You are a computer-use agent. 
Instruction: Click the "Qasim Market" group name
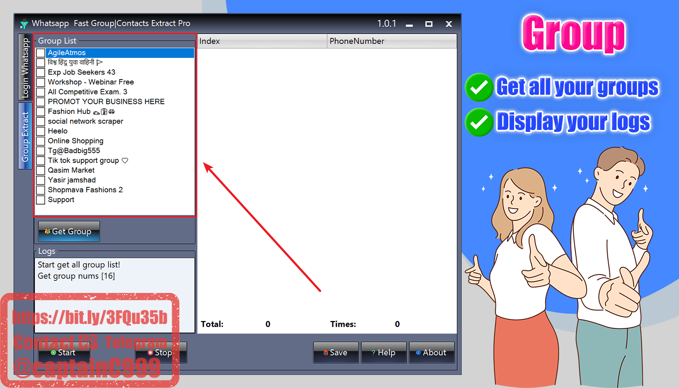[x=71, y=170]
